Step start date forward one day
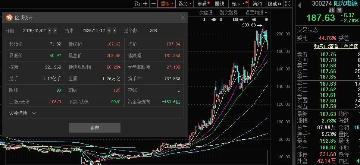This screenshot has width=360, height=165. (x=56, y=31)
